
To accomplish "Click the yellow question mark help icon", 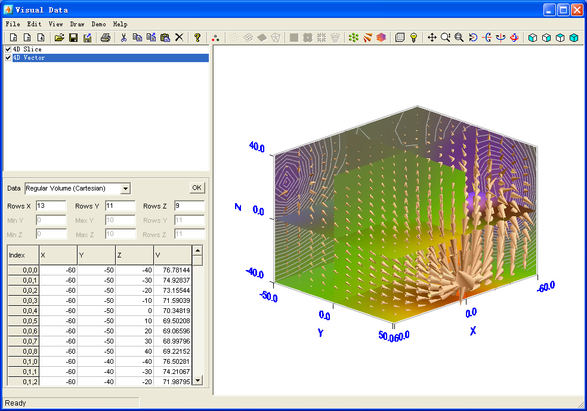I will pos(197,37).
